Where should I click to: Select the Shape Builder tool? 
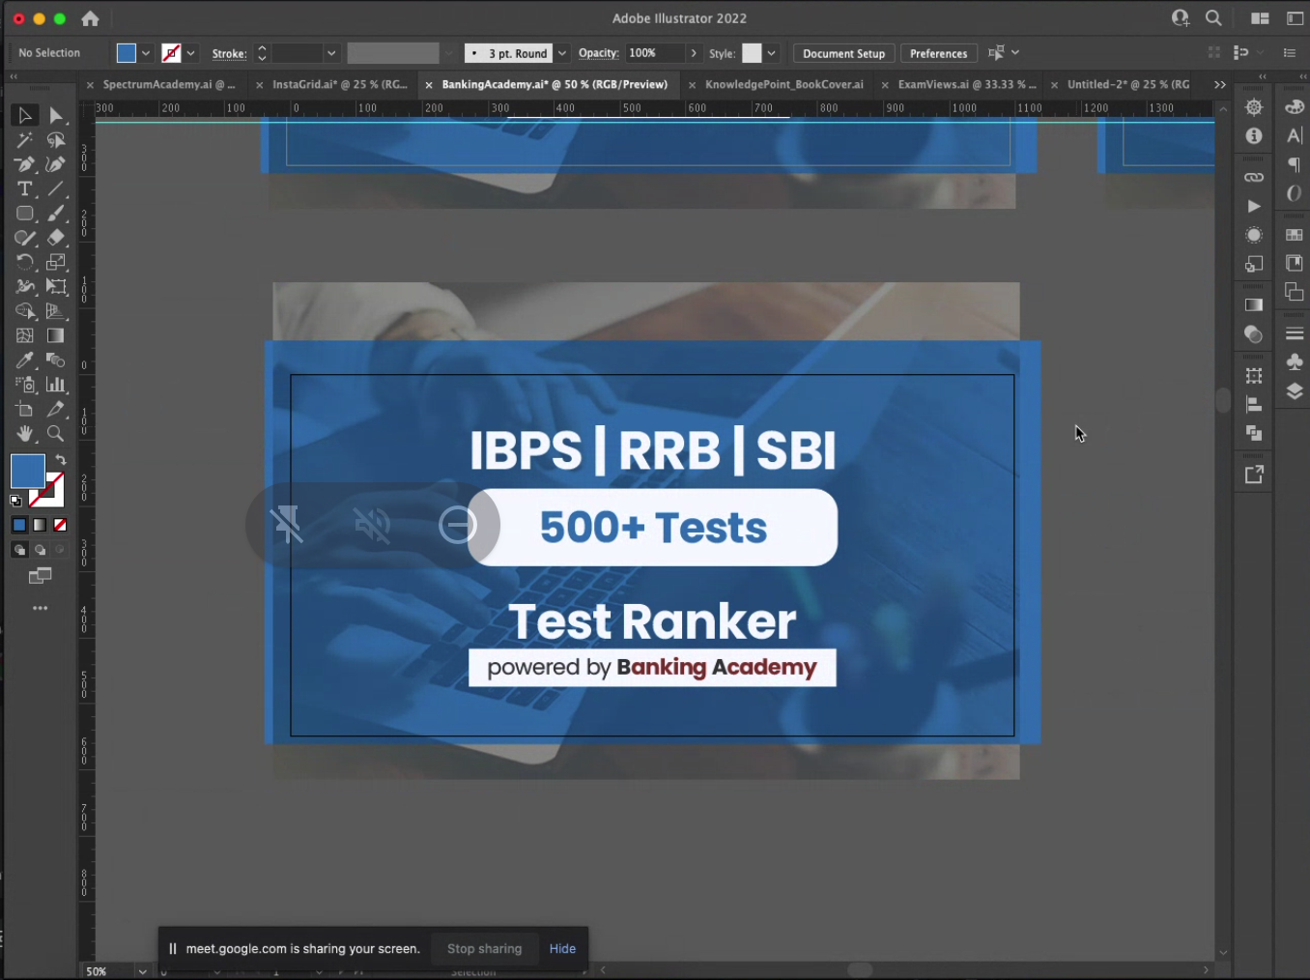[x=25, y=311]
